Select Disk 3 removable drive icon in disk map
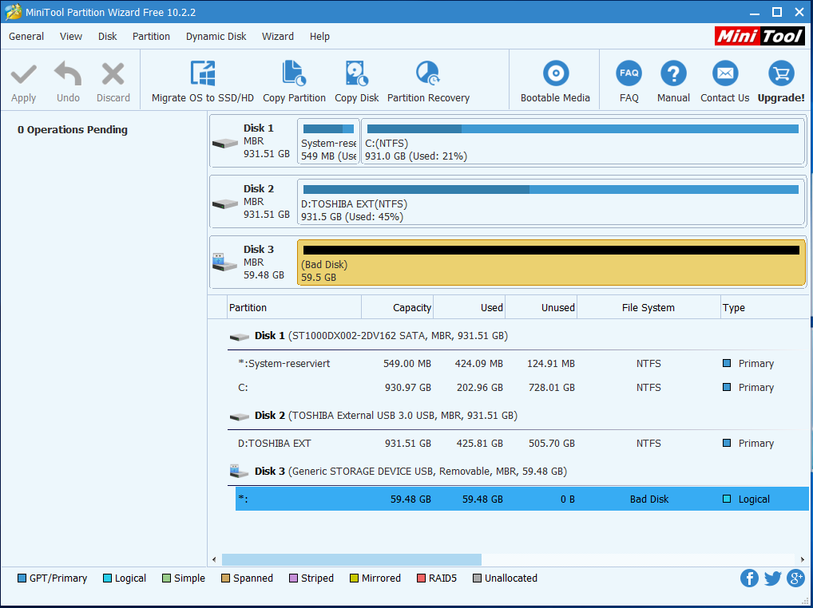Viewport: 813px width, 608px height. (x=225, y=262)
